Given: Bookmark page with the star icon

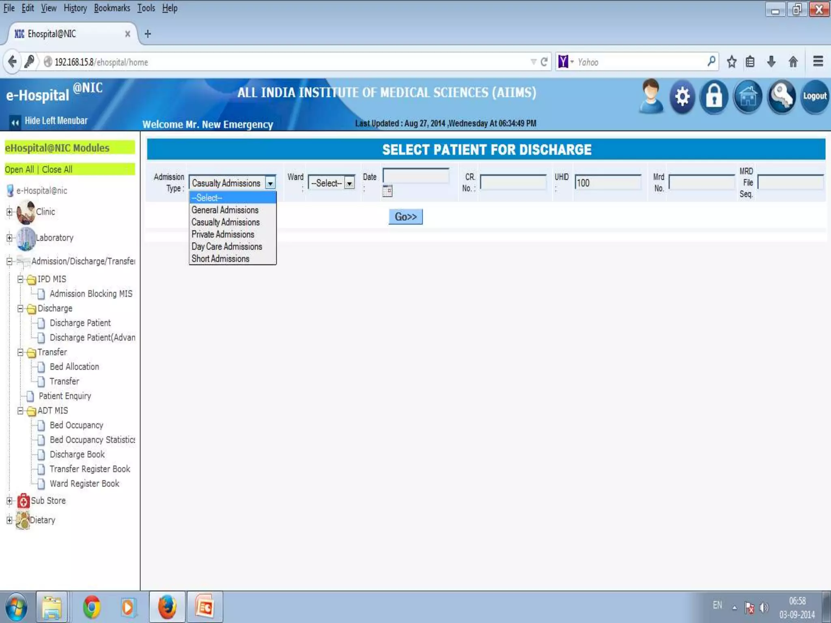Looking at the screenshot, I should coord(731,62).
